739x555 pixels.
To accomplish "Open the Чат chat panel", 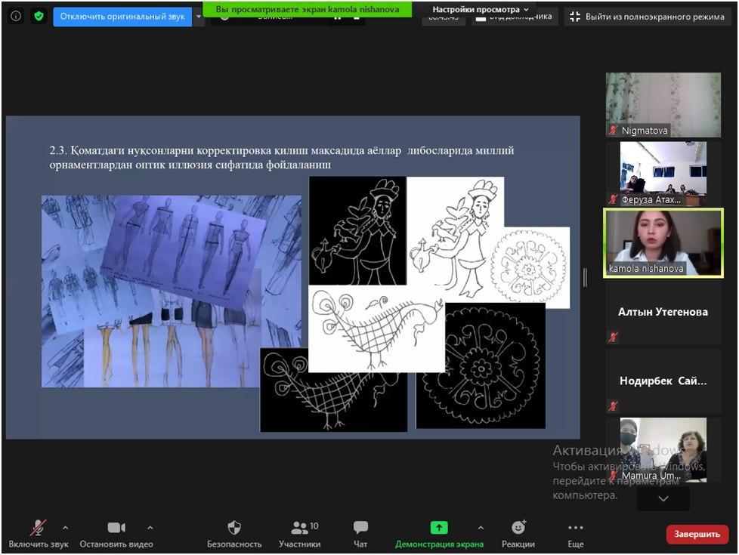I will tap(360, 528).
